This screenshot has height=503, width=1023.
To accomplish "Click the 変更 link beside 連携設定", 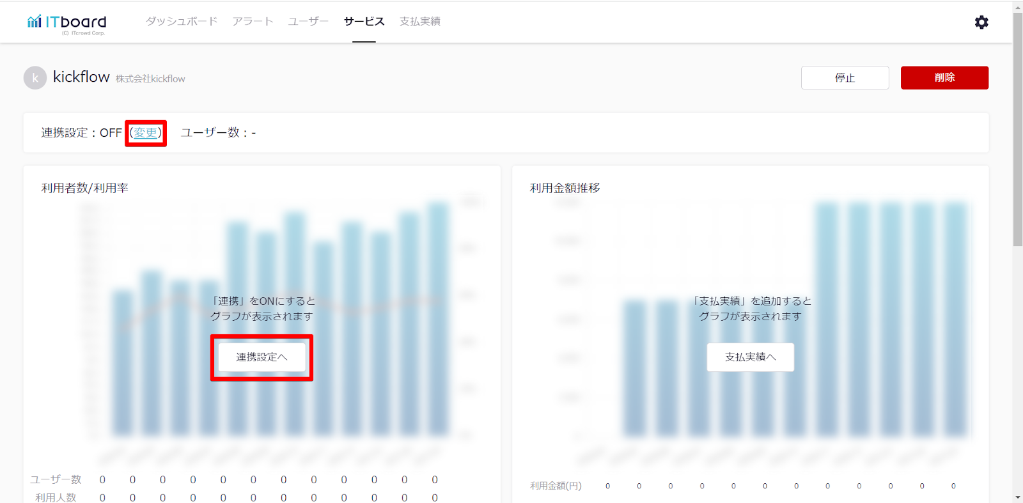I will click(x=145, y=133).
